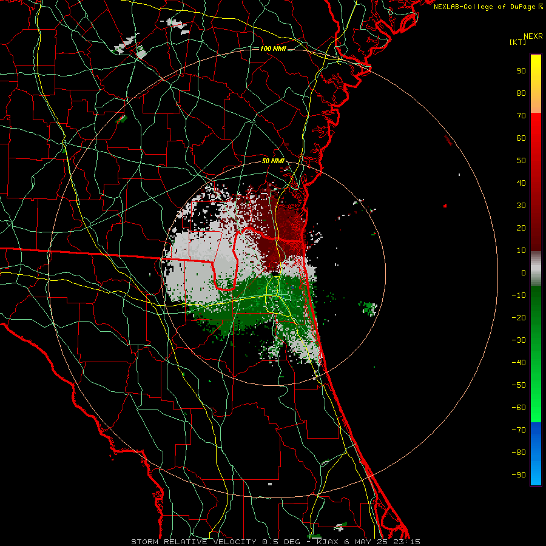Screen dimensions: 546x546
Task: Click the gray zero-velocity segment of color bar
Action: point(536,269)
